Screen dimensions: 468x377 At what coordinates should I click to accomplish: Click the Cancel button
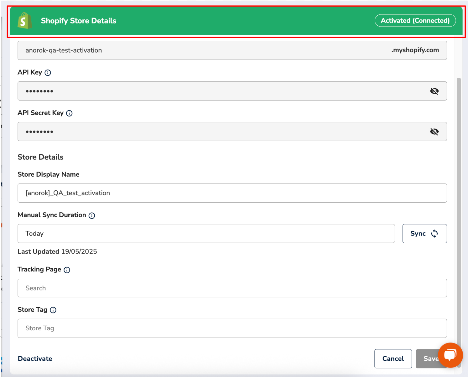pos(393,359)
